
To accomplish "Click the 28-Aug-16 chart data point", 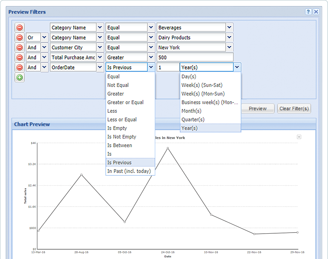I will [81, 175].
